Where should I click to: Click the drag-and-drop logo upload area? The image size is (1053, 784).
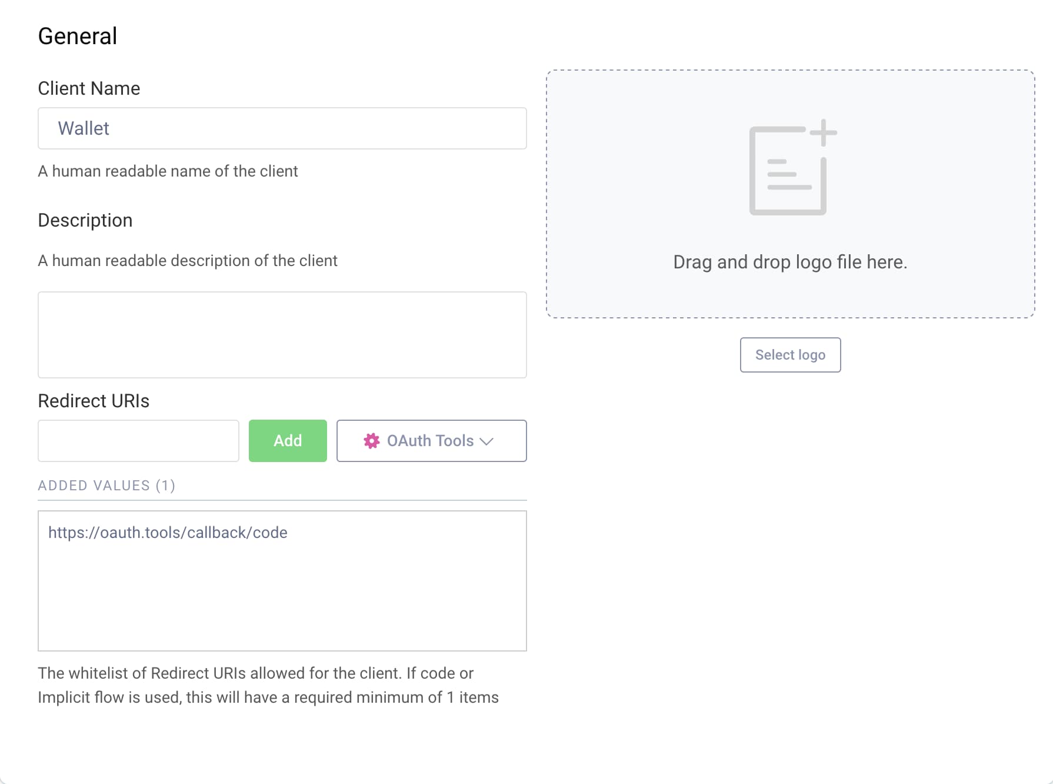click(x=791, y=194)
